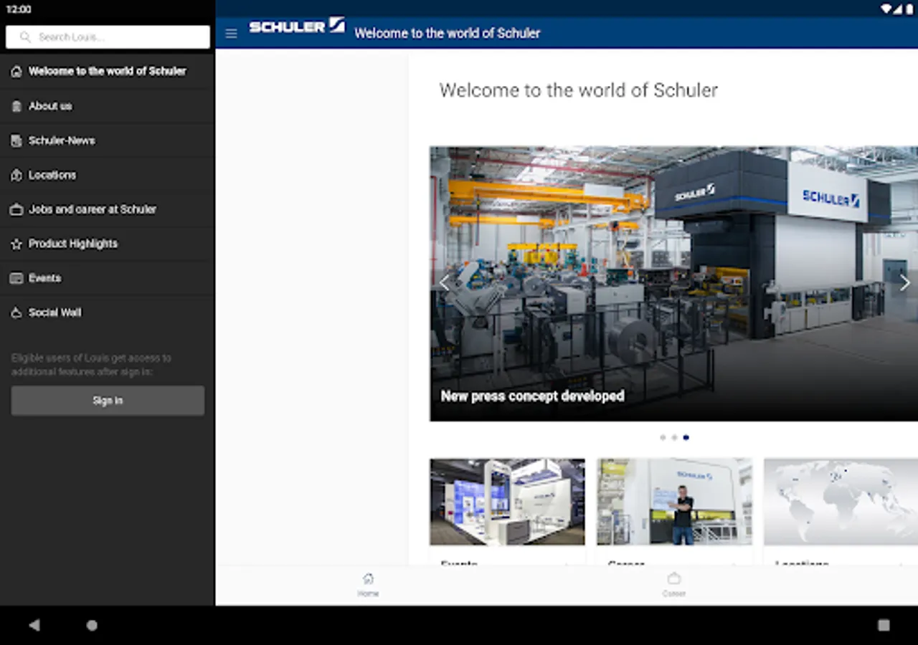The height and width of the screenshot is (645, 918).
Task: Click the Wi-Fi status bar icon
Action: pos(886,9)
